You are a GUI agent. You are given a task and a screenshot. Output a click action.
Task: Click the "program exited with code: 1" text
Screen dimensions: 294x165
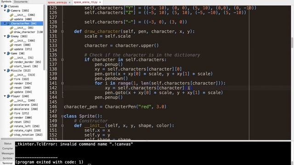(x=49, y=162)
